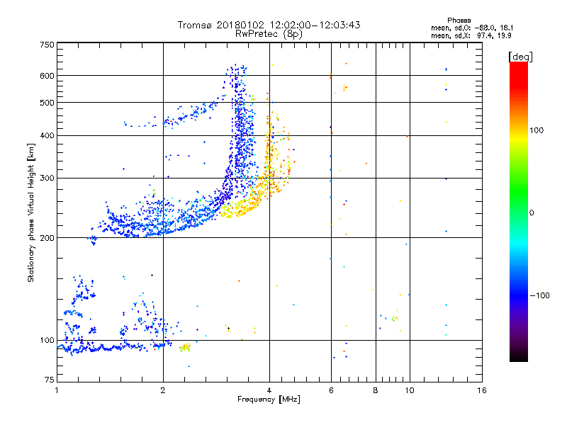Click y-axis tick label '300'

click(x=47, y=178)
